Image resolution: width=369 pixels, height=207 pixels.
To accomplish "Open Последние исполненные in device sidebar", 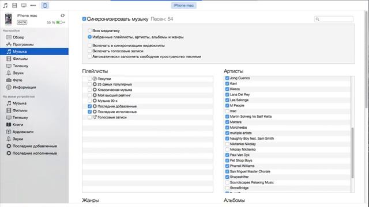I will point(35,153).
